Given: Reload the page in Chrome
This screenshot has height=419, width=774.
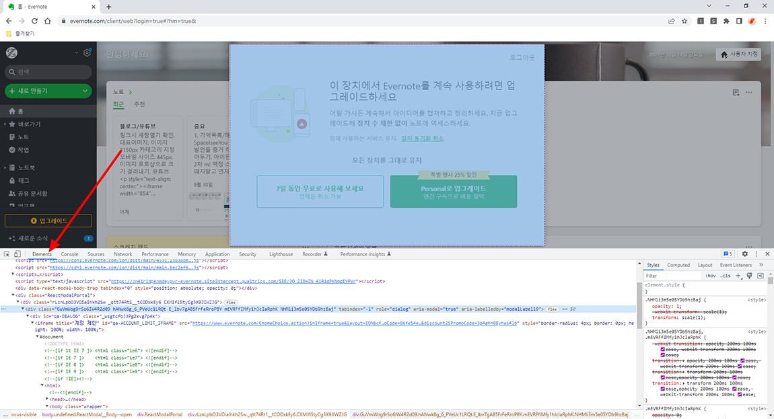Looking at the screenshot, I should click(34, 22).
